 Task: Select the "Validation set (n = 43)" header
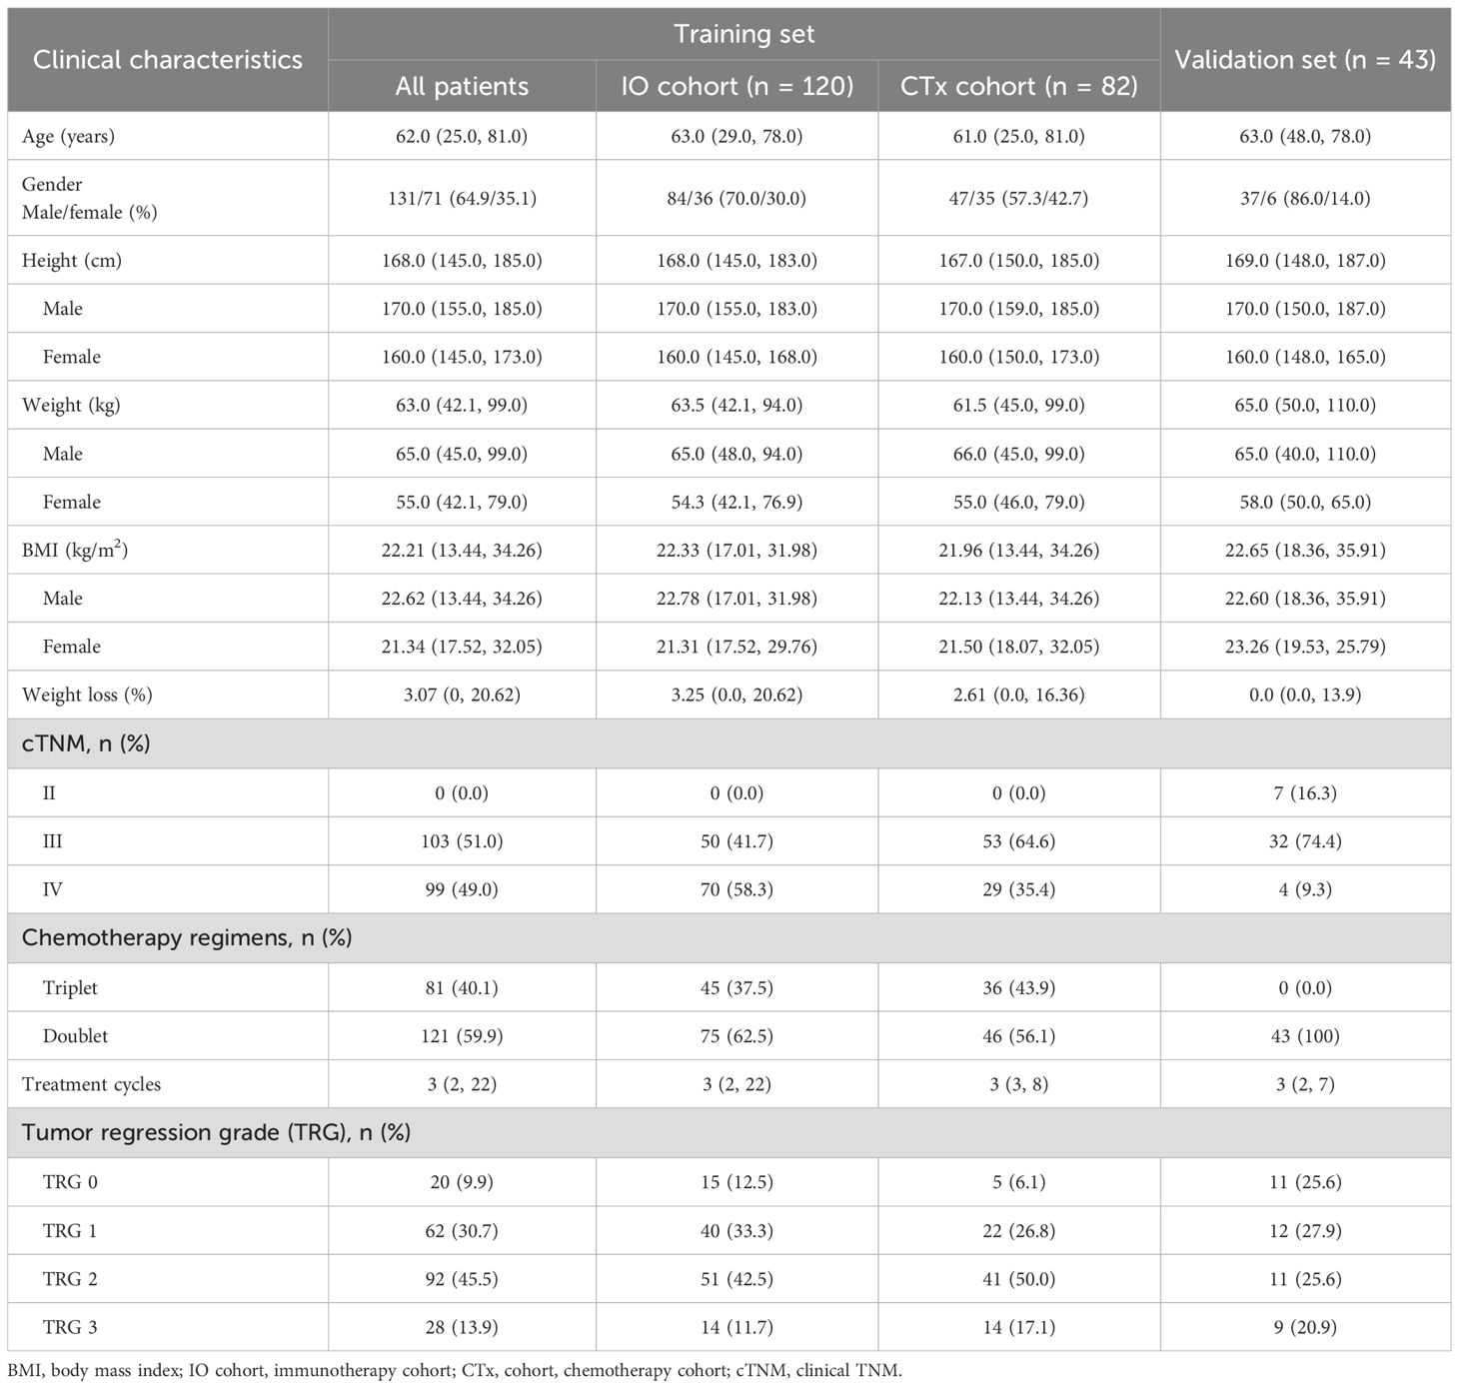[1305, 60]
